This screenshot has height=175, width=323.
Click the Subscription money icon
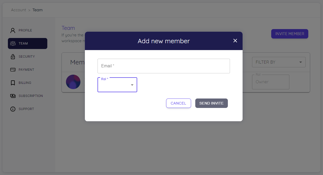(x=13, y=96)
